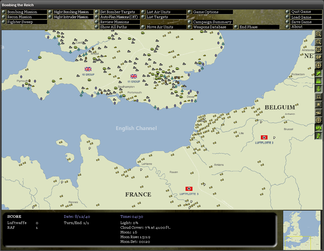
Task: Click the Time: 04:30 readout
Action: [x=132, y=217]
